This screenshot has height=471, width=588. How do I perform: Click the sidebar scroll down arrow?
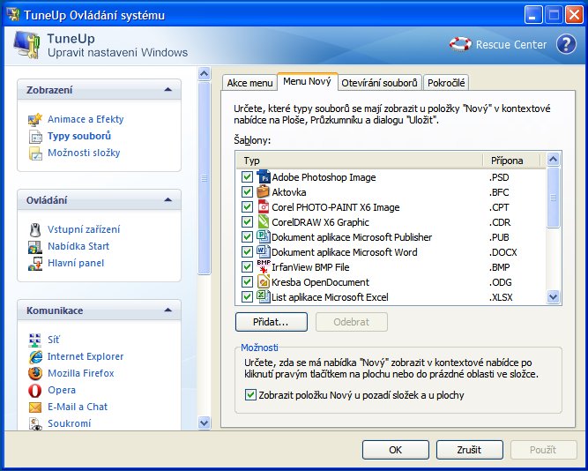[204, 423]
